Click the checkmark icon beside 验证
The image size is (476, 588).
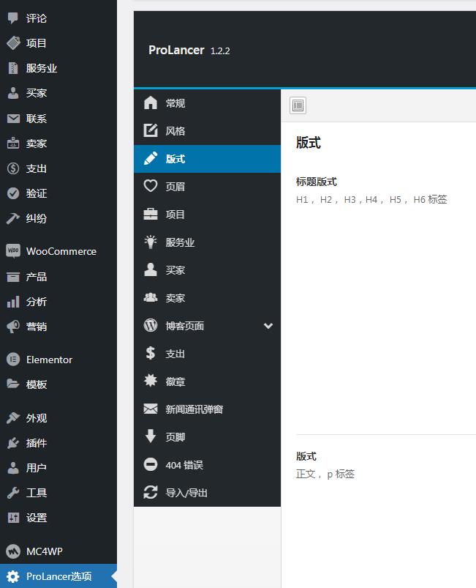click(x=13, y=193)
